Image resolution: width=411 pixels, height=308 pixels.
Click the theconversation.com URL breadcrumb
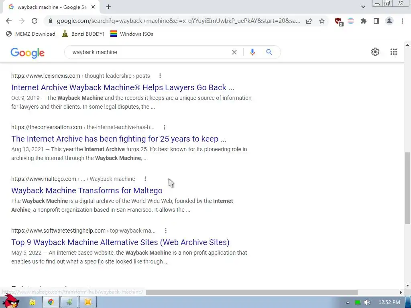coord(83,127)
